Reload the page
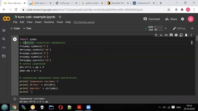The image size is (198, 111). coord(16,10)
